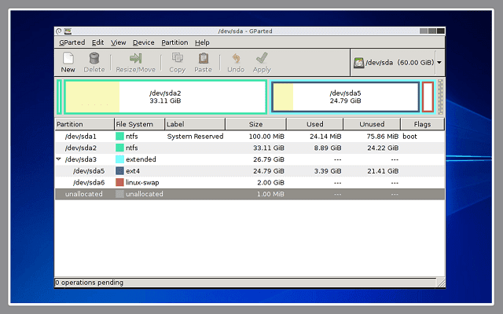Select the thin /dev/sda1 sliver in disk map
Image resolution: width=503 pixels, height=314 pixels.
pyautogui.click(x=59, y=97)
